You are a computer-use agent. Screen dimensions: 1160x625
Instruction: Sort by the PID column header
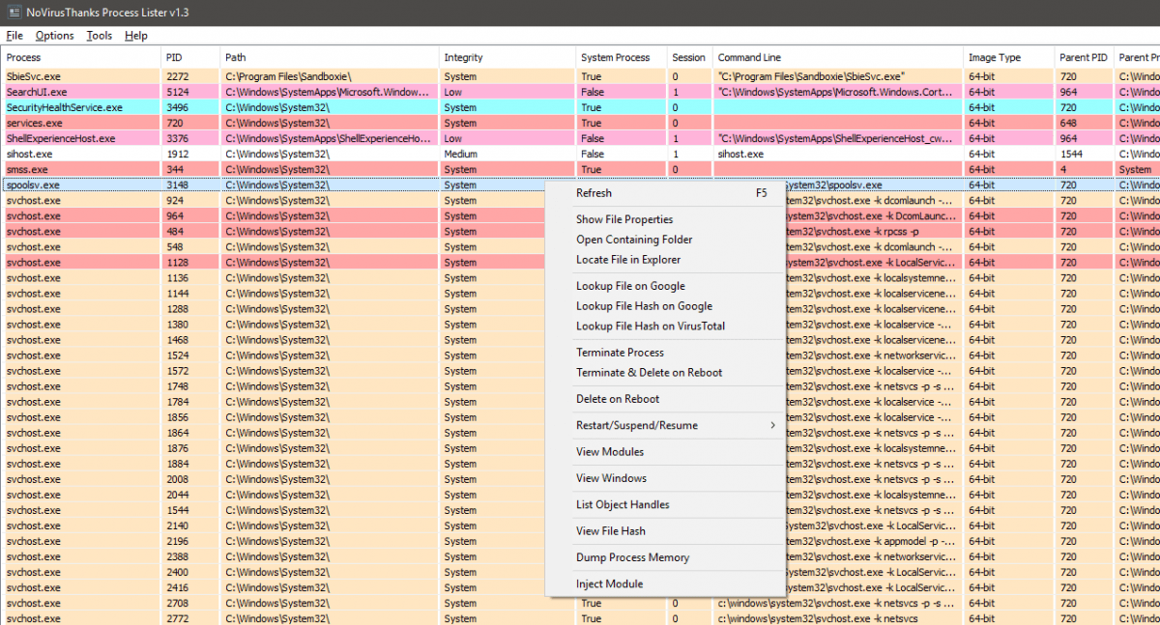[x=174, y=58]
